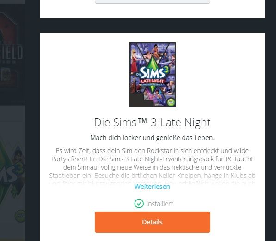
Task: Click the red Late Night logo on cover
Action: (152, 81)
